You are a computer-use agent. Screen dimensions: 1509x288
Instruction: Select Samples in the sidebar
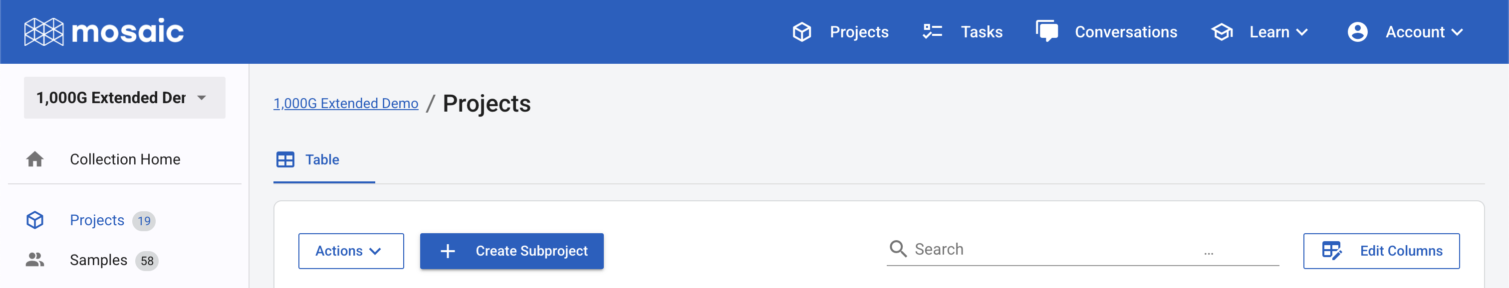click(x=97, y=260)
